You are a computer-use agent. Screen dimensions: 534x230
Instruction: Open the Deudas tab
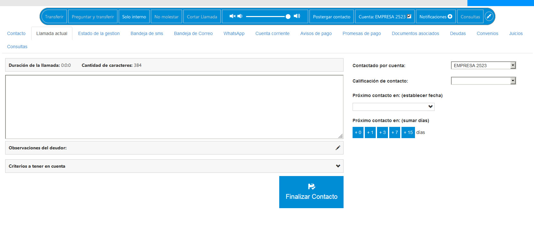coord(458,33)
